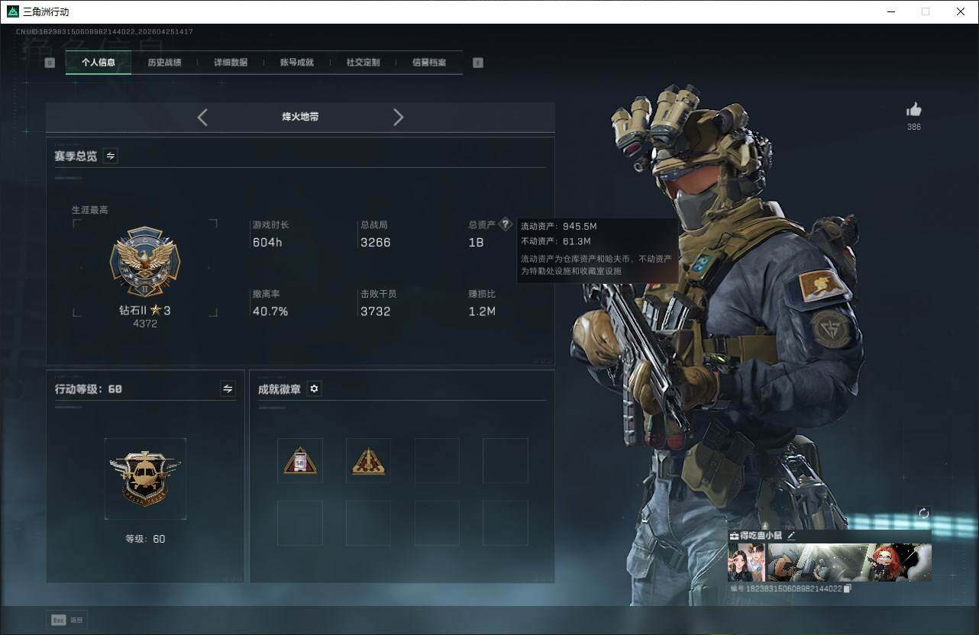Viewport: 979px width, 635px height.
Task: Click the 总战局 value 3266
Action: pyautogui.click(x=376, y=243)
